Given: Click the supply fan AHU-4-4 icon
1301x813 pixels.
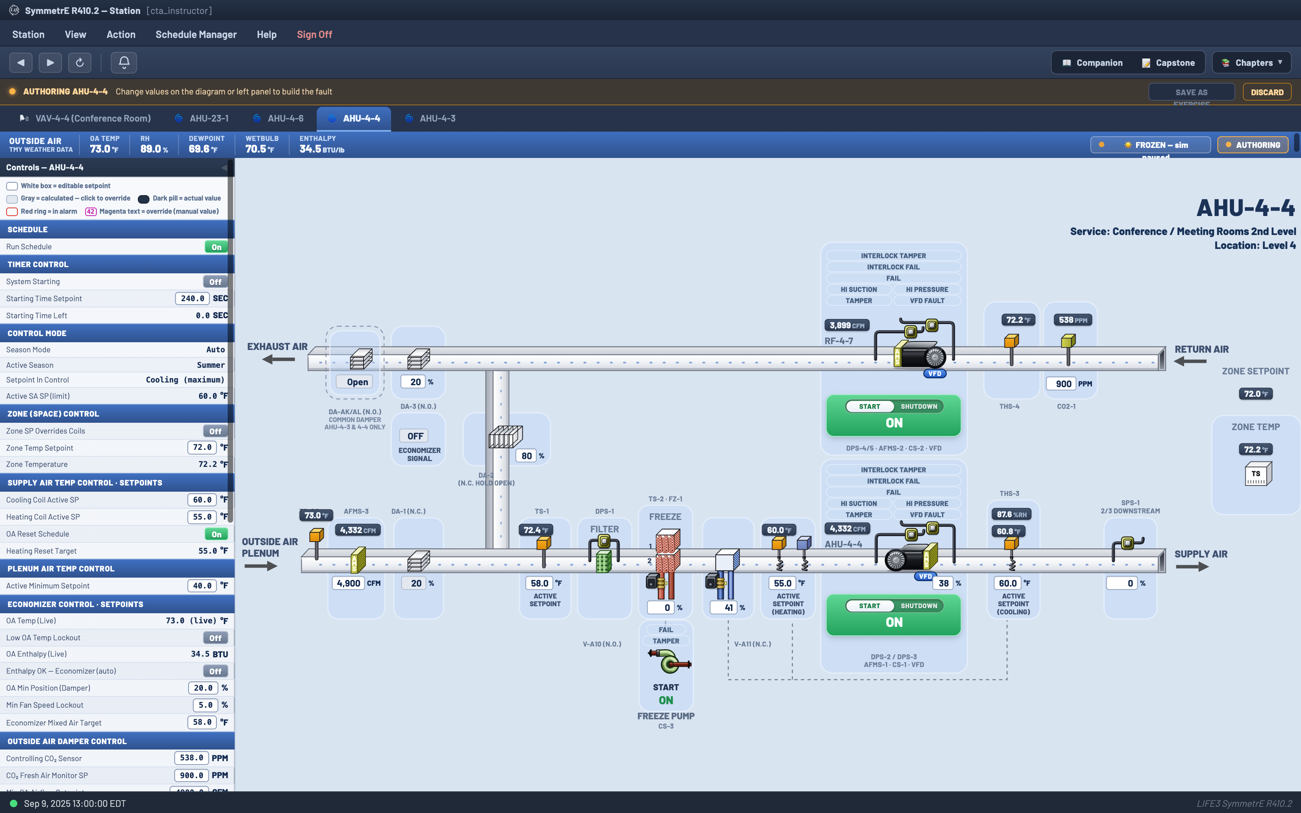Looking at the screenshot, I should (x=911, y=557).
